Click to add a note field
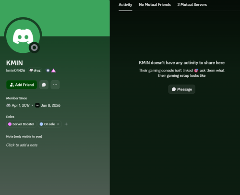Viewport: 240px width, 195px height. (22, 145)
